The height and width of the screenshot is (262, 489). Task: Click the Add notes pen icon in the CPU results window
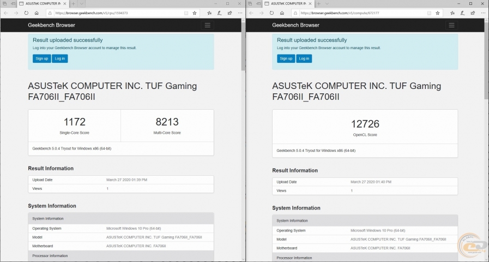pyautogui.click(x=219, y=13)
